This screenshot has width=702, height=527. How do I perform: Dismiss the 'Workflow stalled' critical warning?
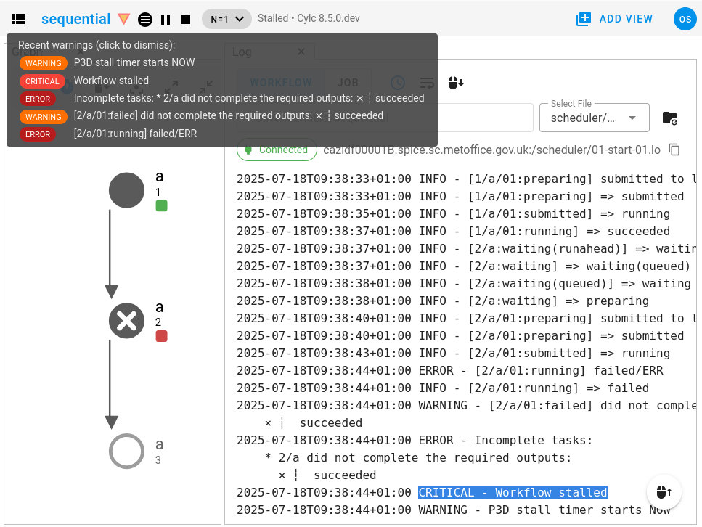coord(111,81)
